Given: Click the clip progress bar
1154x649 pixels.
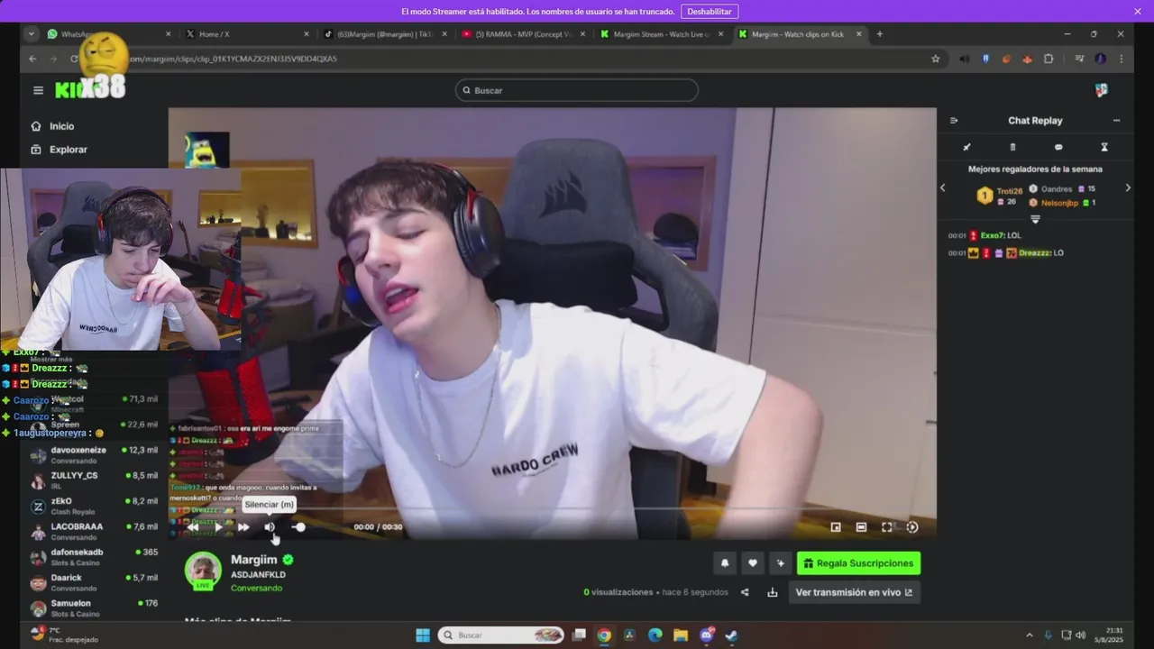Looking at the screenshot, I should pyautogui.click(x=552, y=509).
